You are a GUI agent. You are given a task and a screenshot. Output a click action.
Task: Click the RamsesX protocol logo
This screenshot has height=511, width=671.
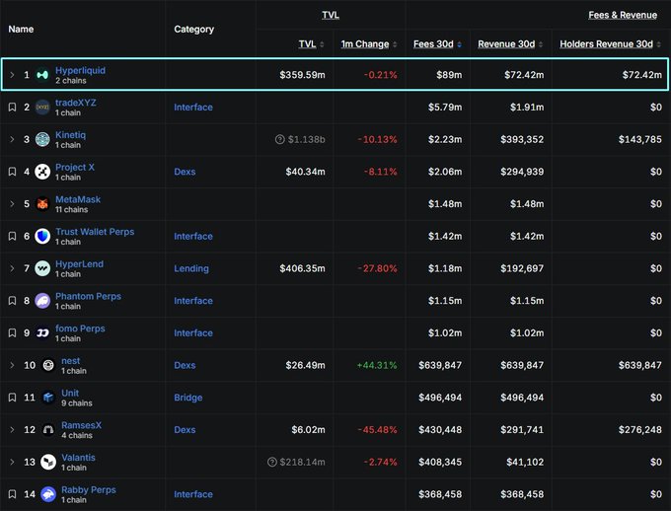[48, 430]
